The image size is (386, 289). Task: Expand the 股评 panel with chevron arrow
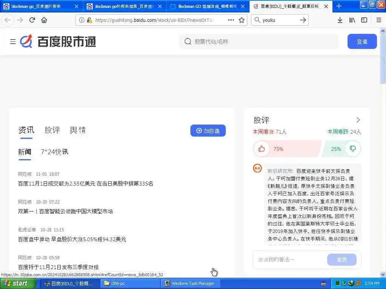pos(358,120)
